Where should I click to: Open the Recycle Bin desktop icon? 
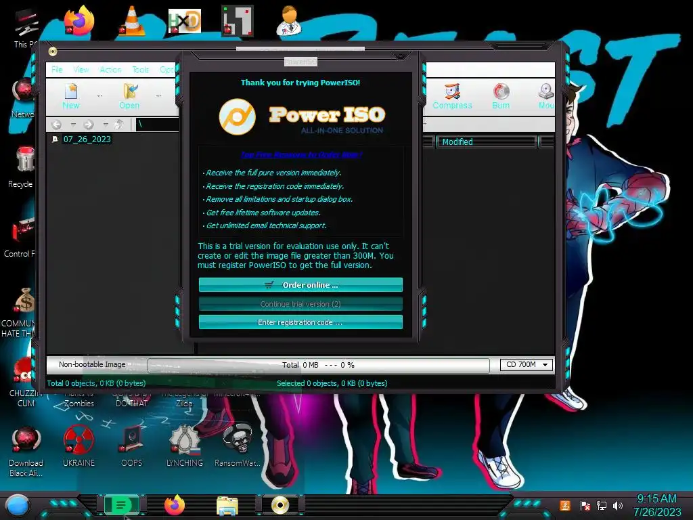[x=22, y=167]
